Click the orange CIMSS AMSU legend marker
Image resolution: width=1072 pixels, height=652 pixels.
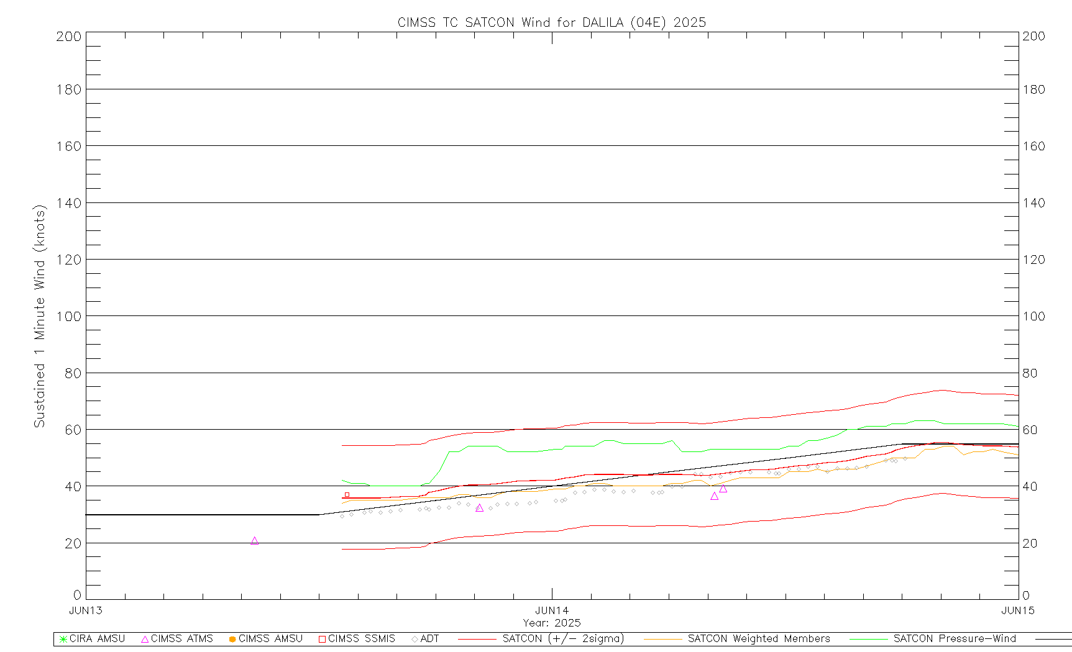coord(232,639)
